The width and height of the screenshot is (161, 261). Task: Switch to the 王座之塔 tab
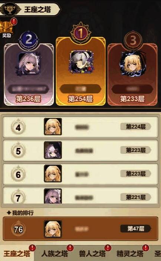17,254
